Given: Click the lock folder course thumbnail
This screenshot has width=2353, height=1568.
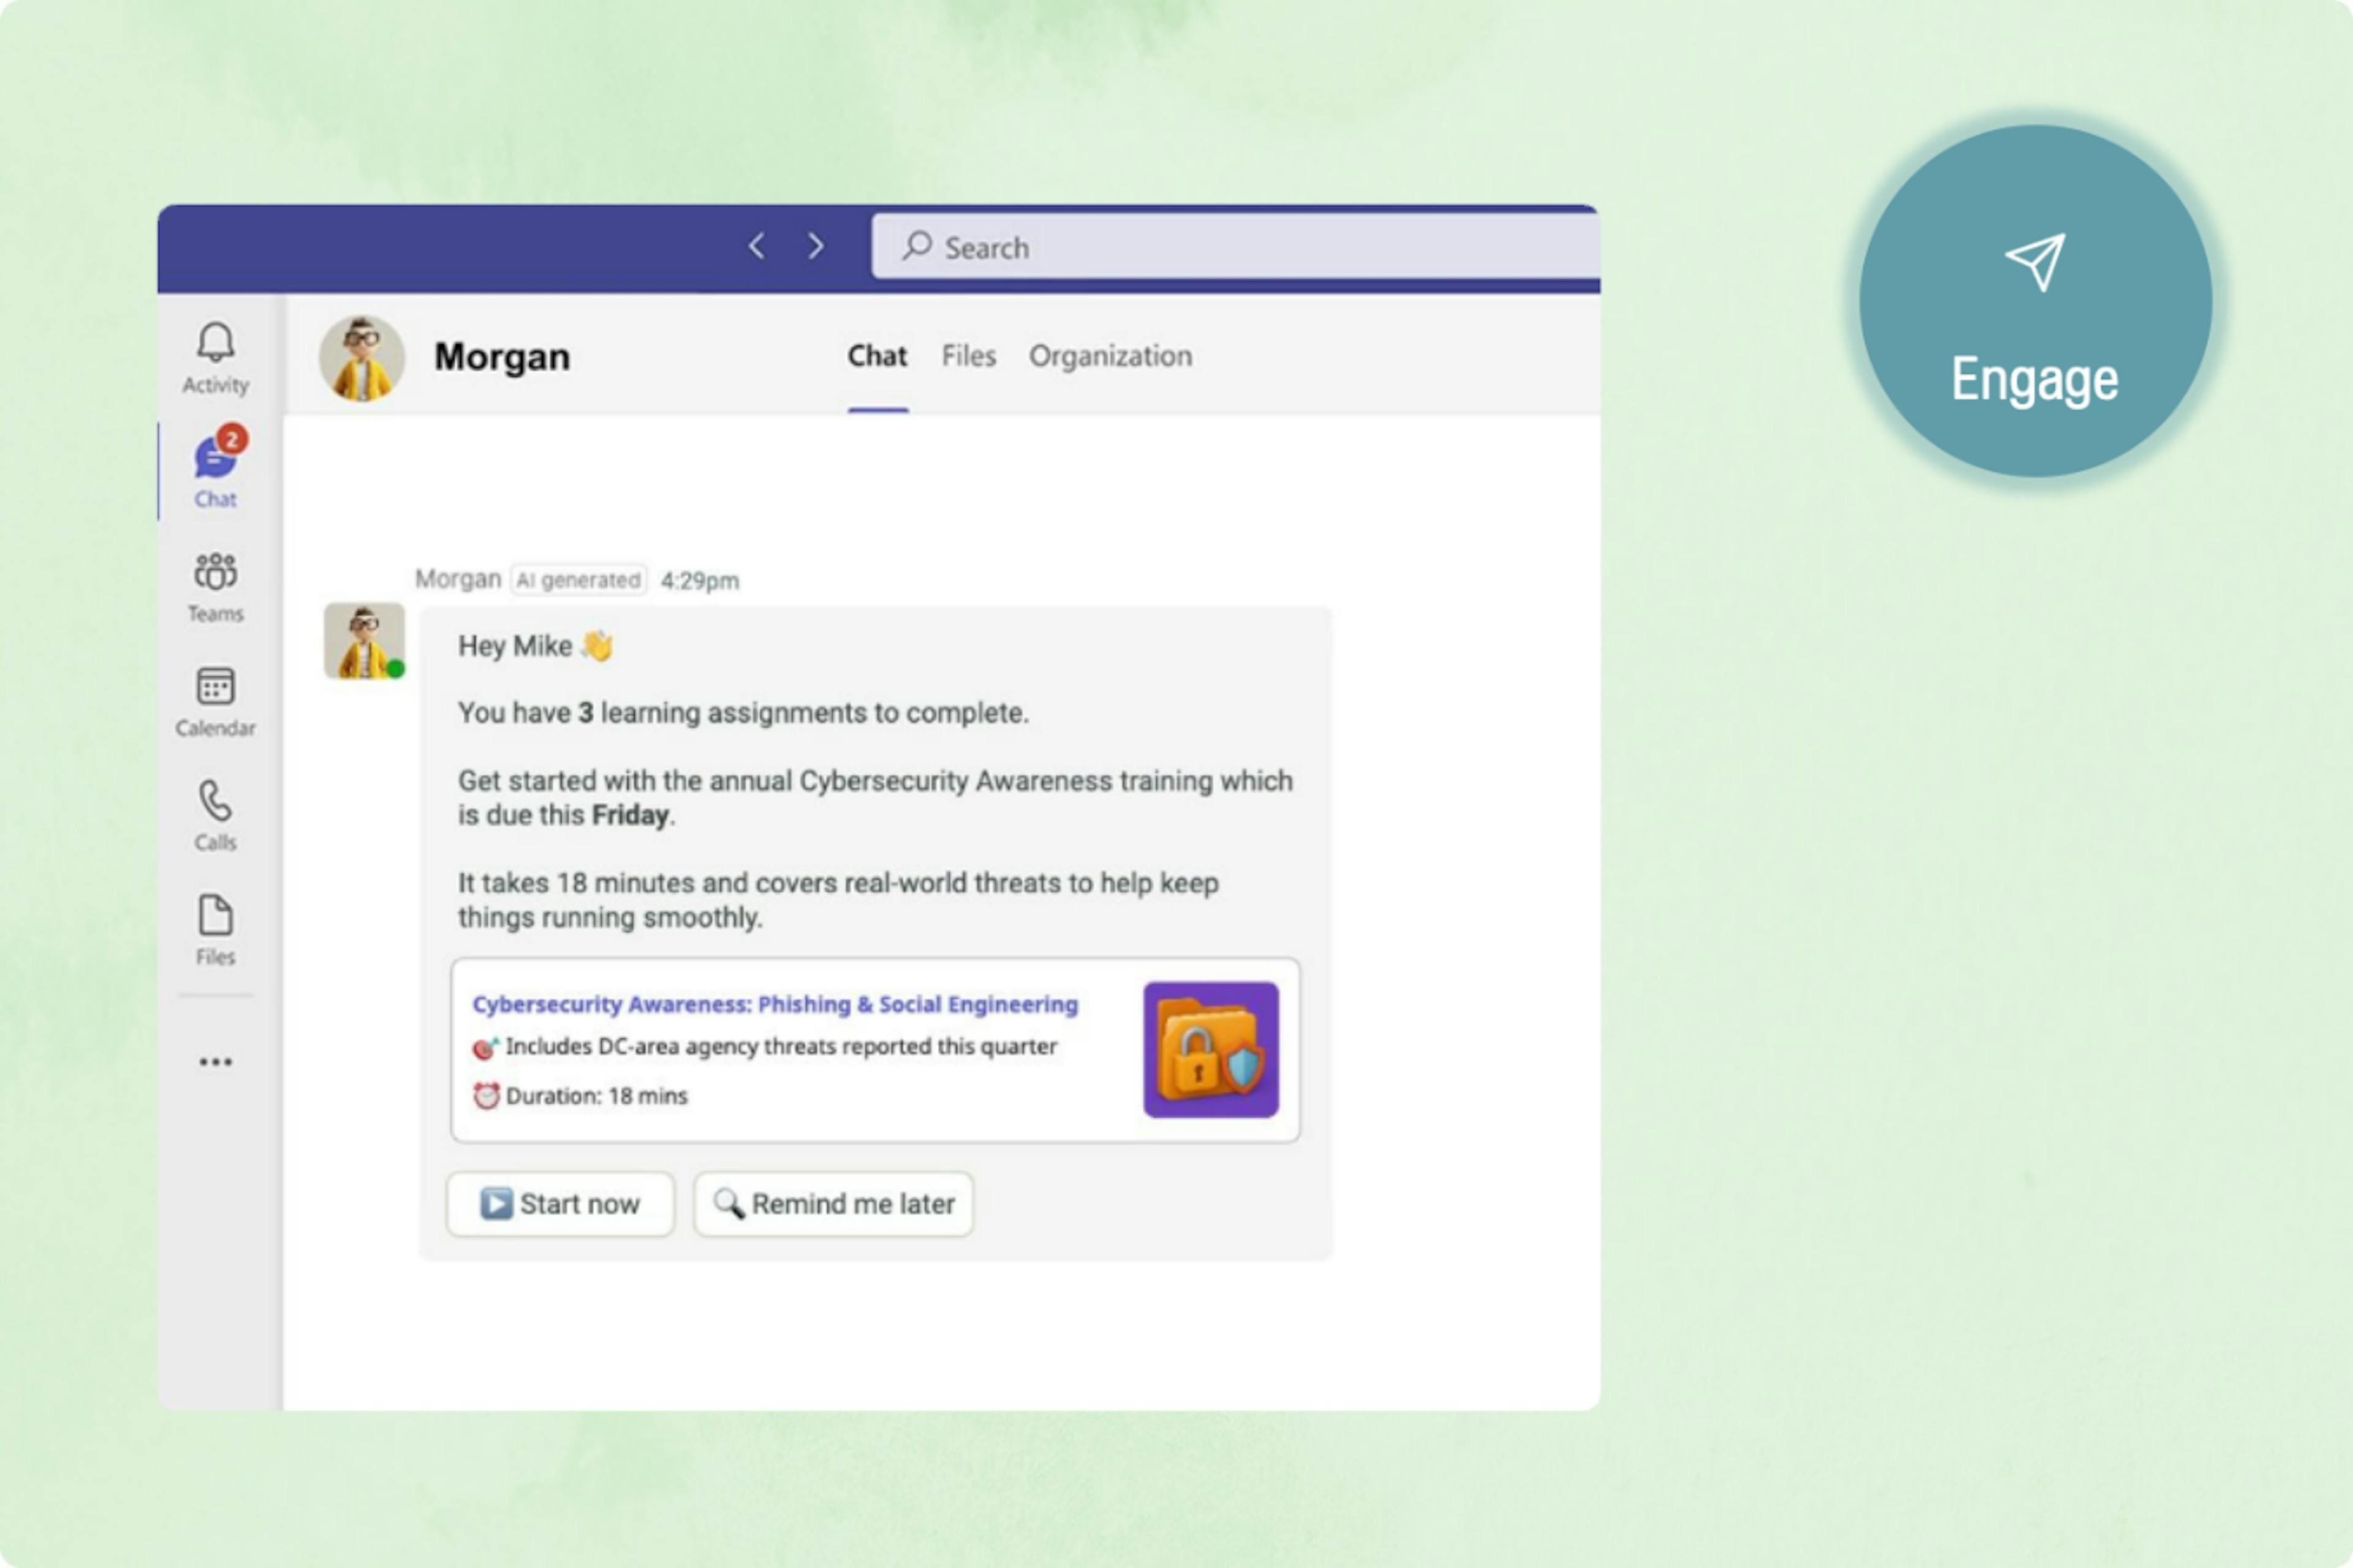Looking at the screenshot, I should click(x=1211, y=1049).
